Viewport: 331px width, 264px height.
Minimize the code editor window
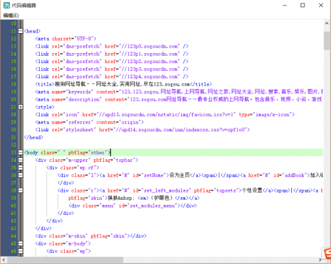(x=285, y=5)
